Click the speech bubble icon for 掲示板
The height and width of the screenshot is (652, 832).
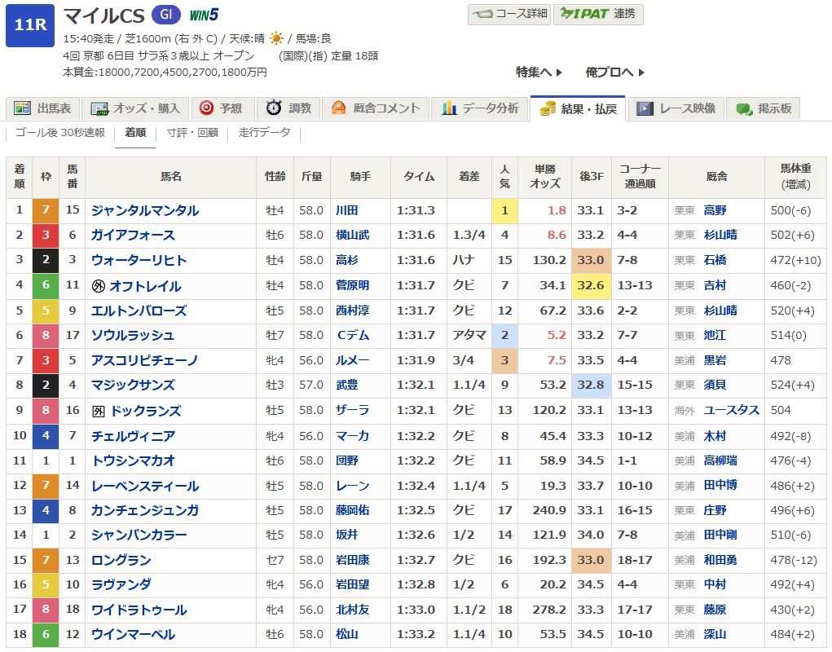743,108
